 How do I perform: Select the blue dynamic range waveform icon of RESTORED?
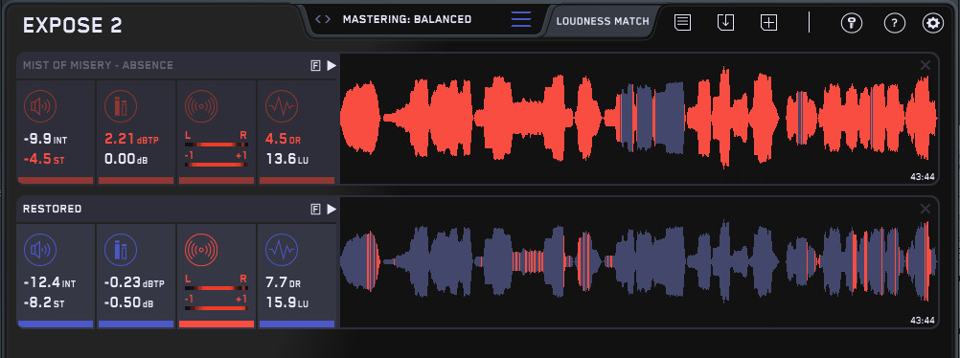282,250
